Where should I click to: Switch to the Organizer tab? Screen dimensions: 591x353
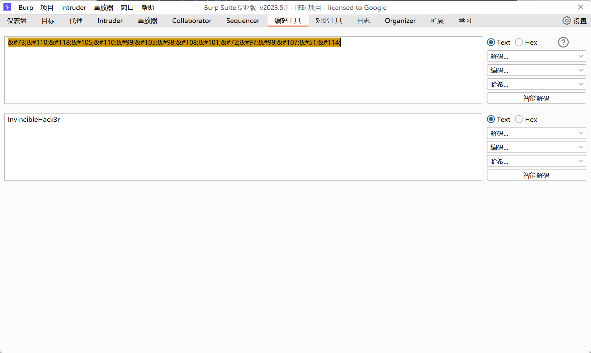(400, 21)
